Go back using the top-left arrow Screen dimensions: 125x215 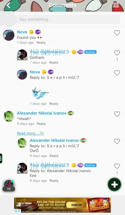pyautogui.click(x=8, y=5)
